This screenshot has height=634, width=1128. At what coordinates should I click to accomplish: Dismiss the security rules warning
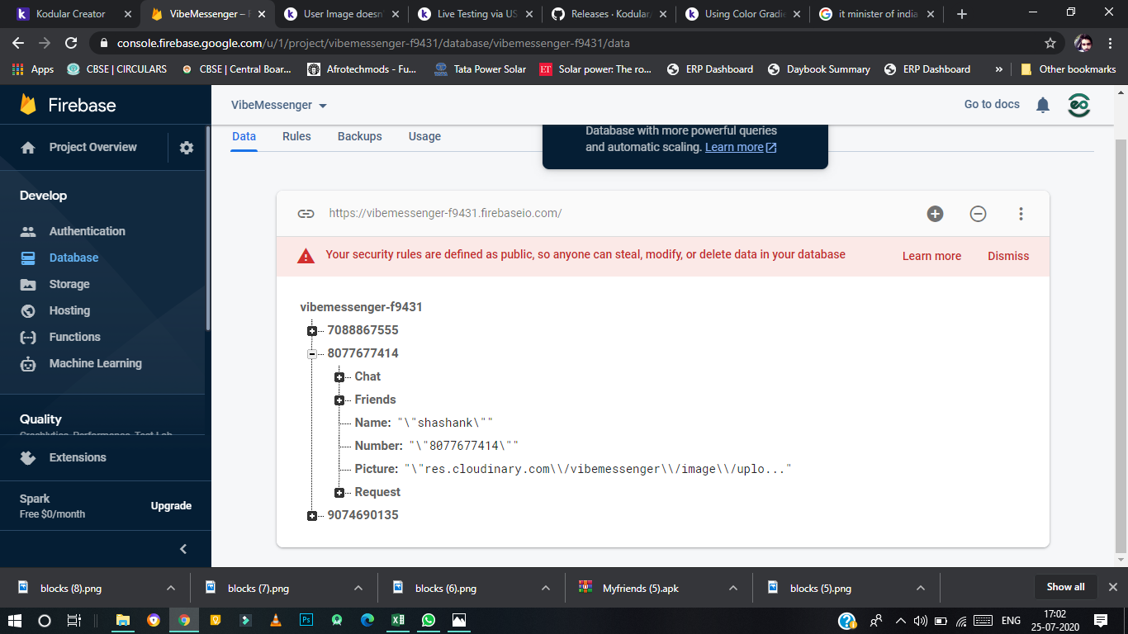coord(1008,256)
